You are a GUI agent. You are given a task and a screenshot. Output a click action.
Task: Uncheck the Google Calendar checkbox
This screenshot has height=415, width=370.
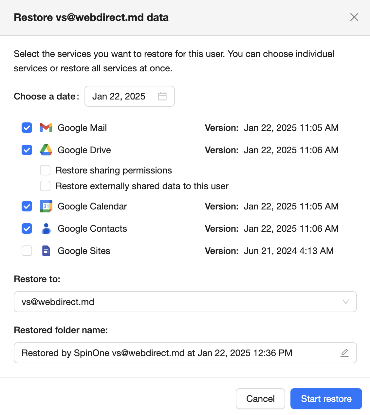(x=27, y=206)
